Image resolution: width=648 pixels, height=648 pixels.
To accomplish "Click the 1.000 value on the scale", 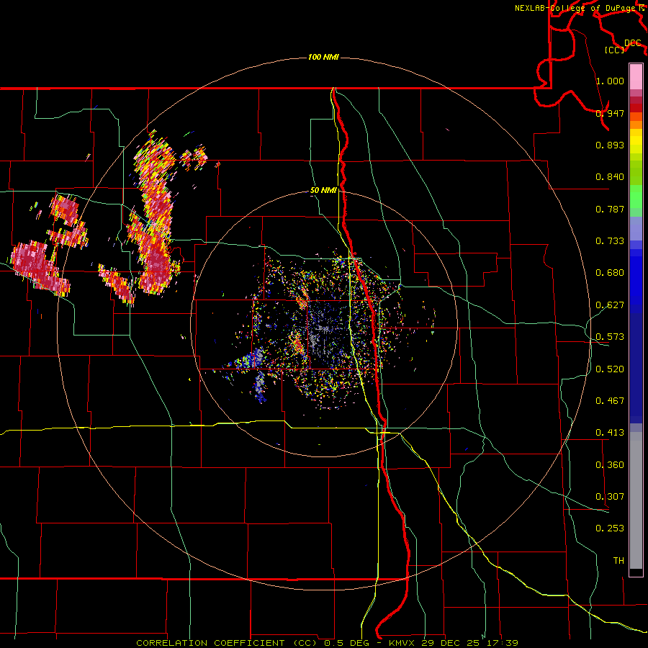I will click(x=610, y=81).
